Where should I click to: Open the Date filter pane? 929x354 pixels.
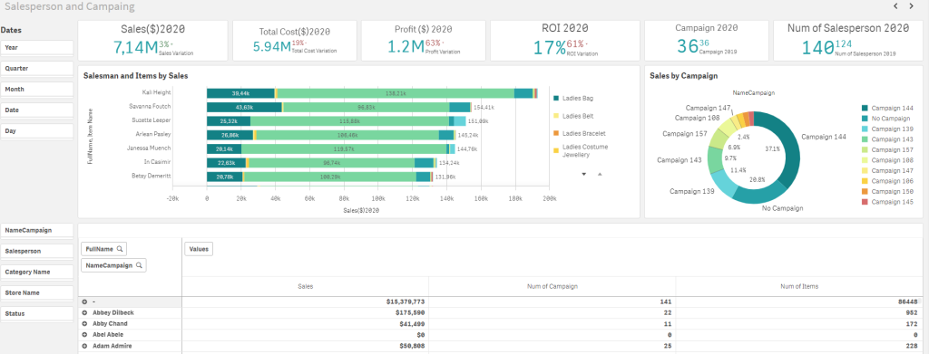pyautogui.click(x=36, y=110)
